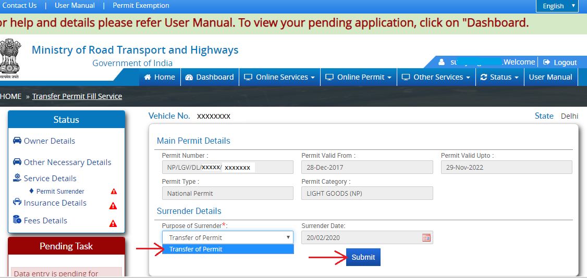This screenshot has height=278, width=587.
Task: Click the warning triangle beside Insurance Details
Action: click(113, 206)
